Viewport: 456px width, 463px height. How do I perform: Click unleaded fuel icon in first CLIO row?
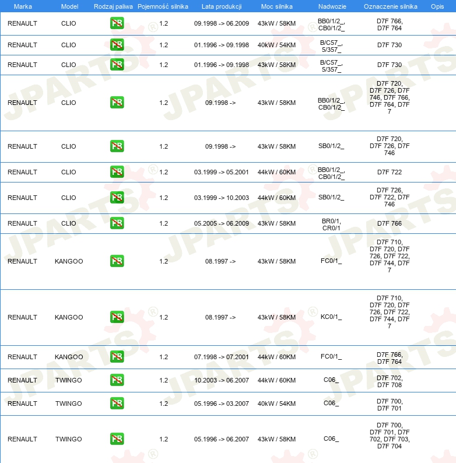tap(117, 23)
